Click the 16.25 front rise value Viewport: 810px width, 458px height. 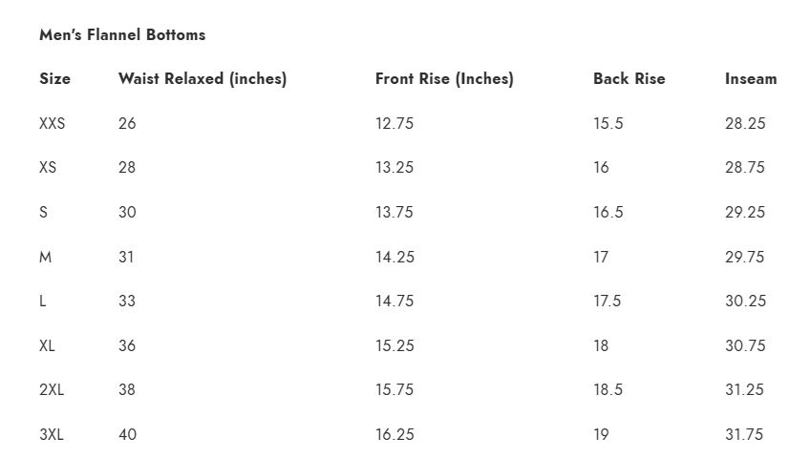[x=394, y=434]
